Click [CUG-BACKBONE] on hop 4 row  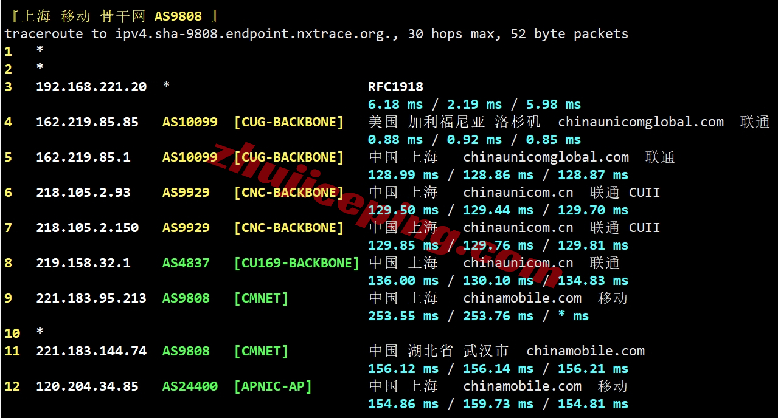[289, 122]
